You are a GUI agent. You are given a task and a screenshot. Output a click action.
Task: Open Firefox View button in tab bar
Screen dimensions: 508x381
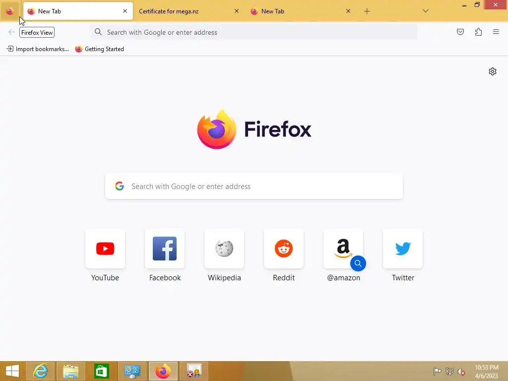(10, 11)
